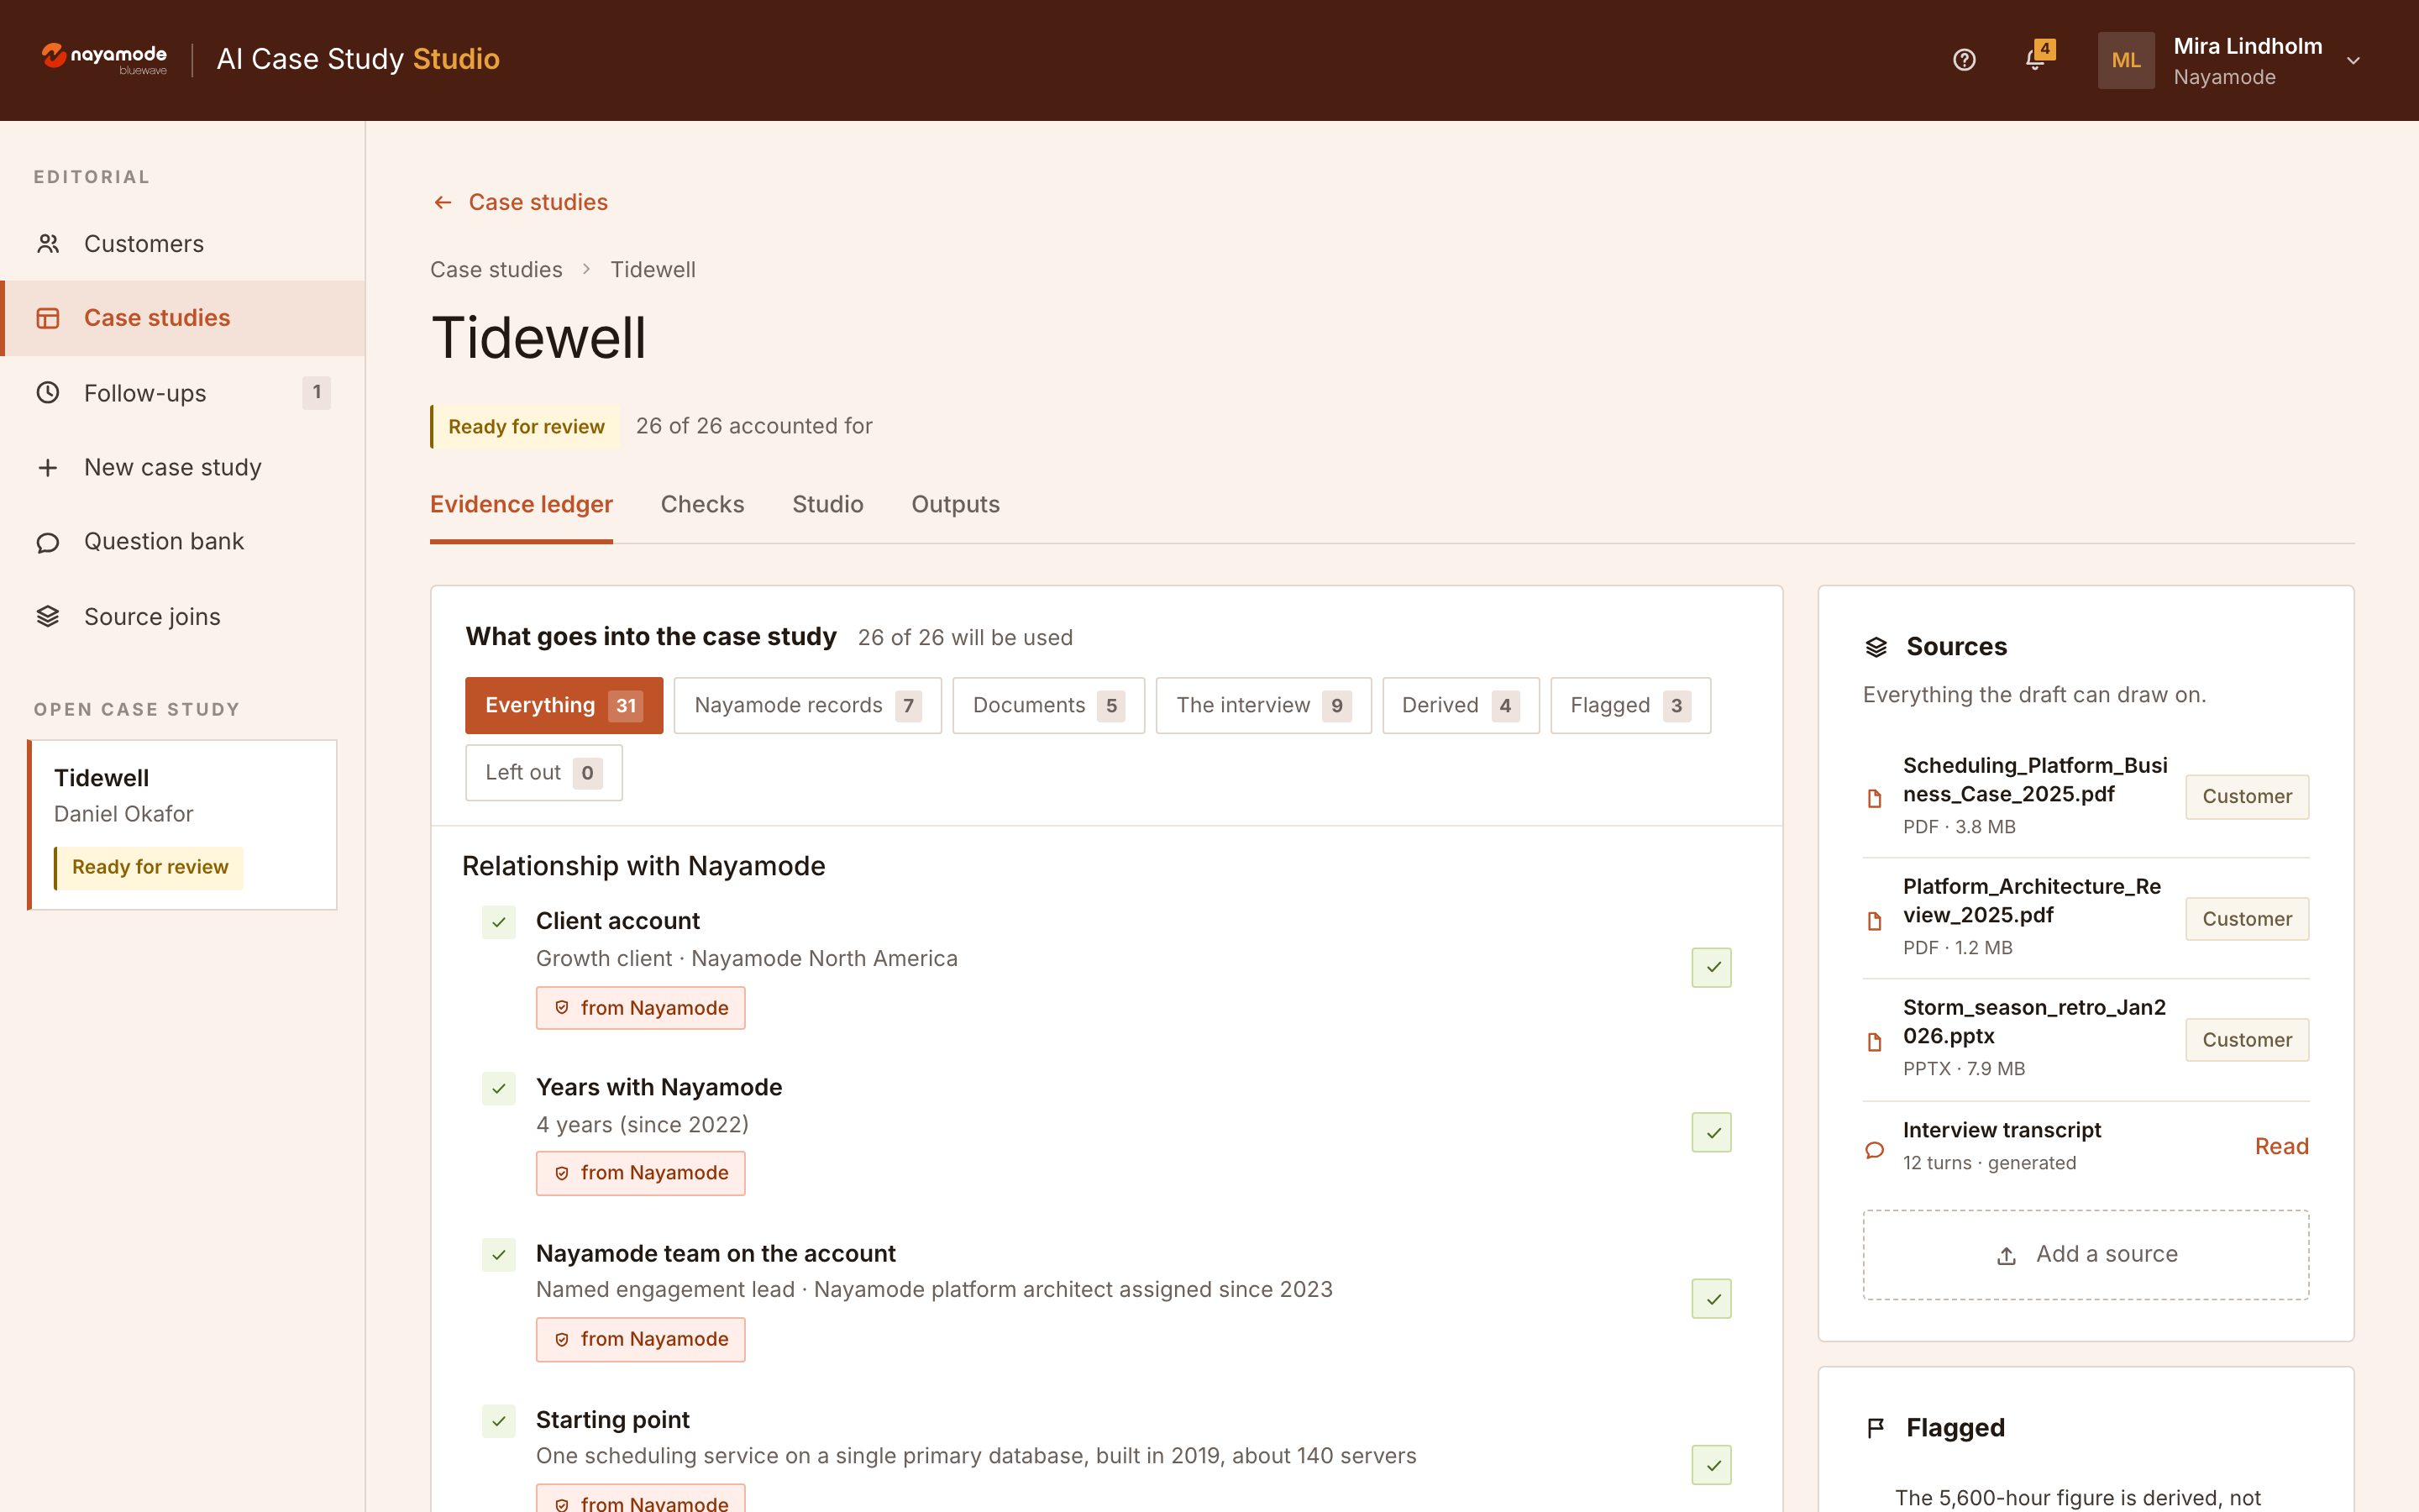The width and height of the screenshot is (2419, 1512).
Task: Click the ML user avatar
Action: pyautogui.click(x=2126, y=60)
